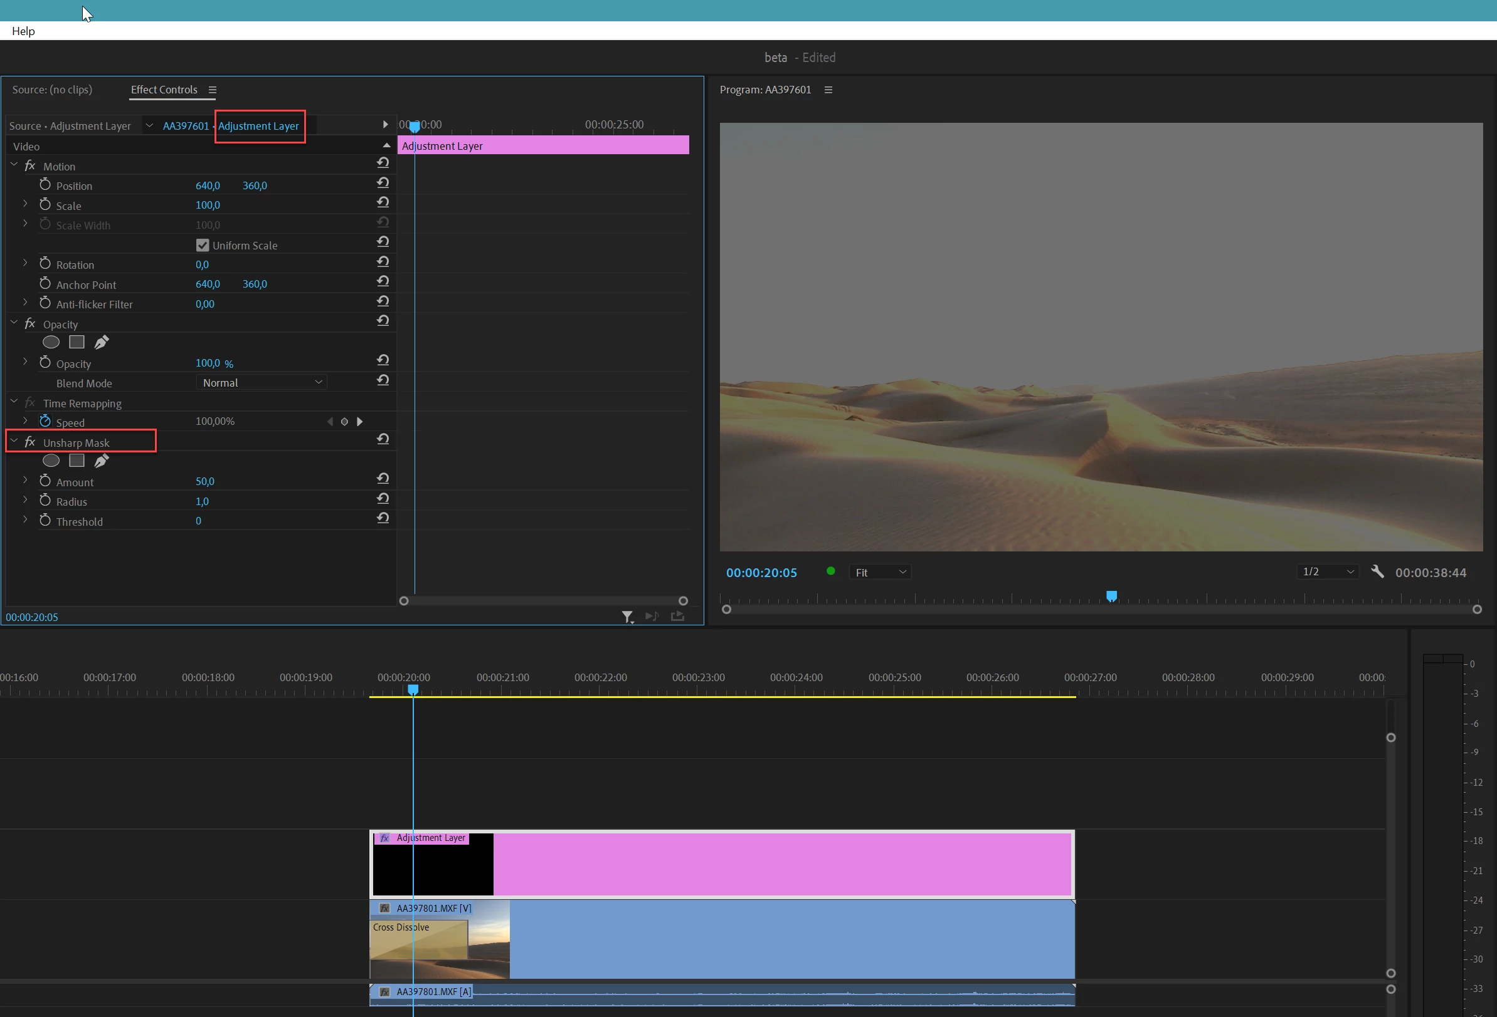Image resolution: width=1497 pixels, height=1017 pixels.
Task: Create ellipse mask under Unsharp Mask
Action: pyautogui.click(x=51, y=461)
